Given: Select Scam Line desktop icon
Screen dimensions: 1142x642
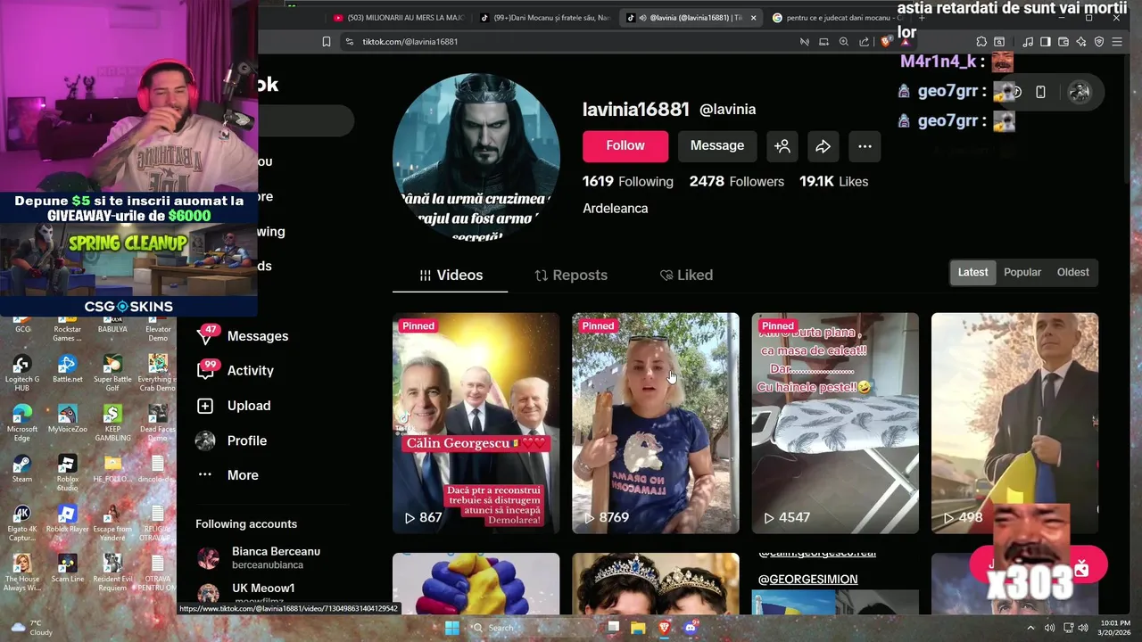Looking at the screenshot, I should tap(67, 568).
